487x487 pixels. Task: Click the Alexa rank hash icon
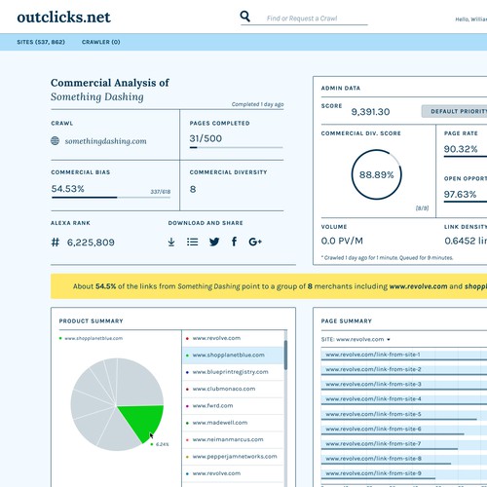[x=56, y=243]
